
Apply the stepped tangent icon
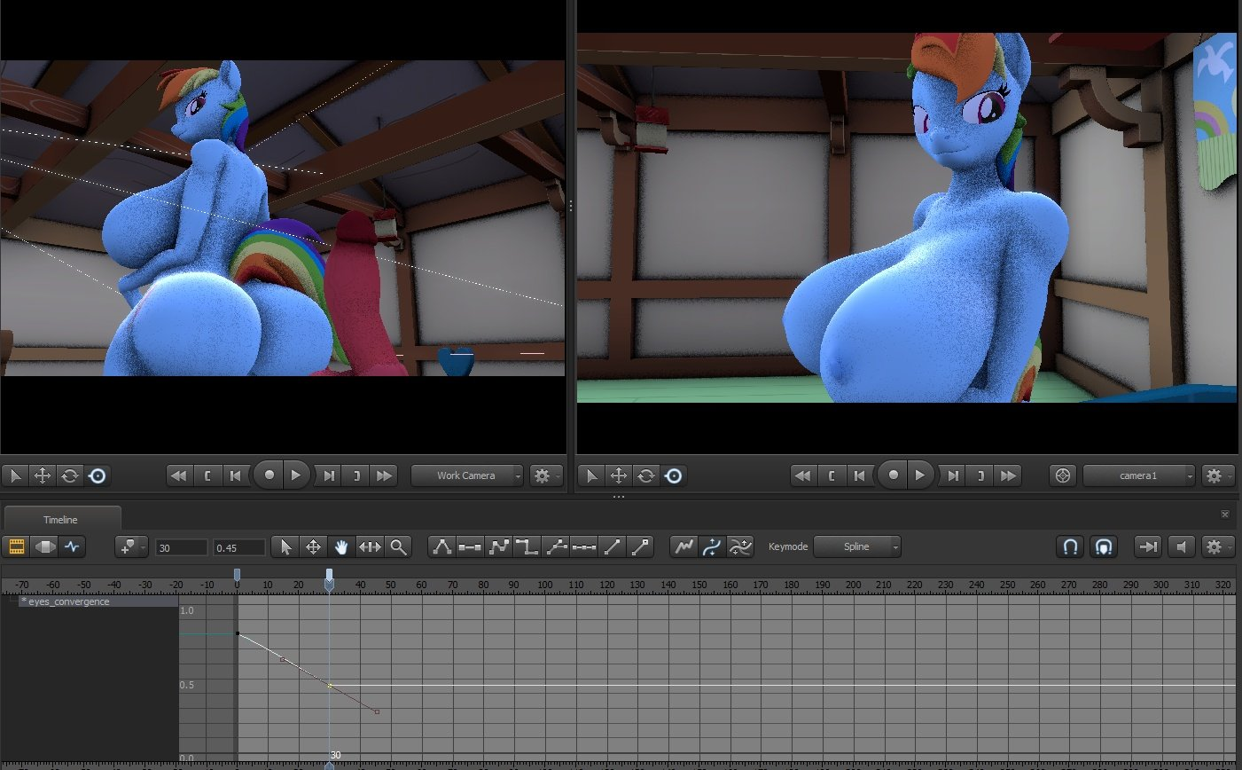coord(527,547)
